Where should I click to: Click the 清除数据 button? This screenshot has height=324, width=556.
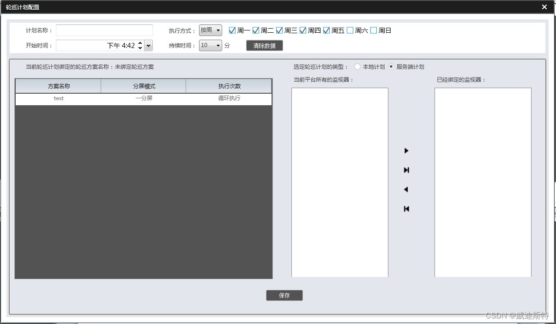[x=265, y=46]
